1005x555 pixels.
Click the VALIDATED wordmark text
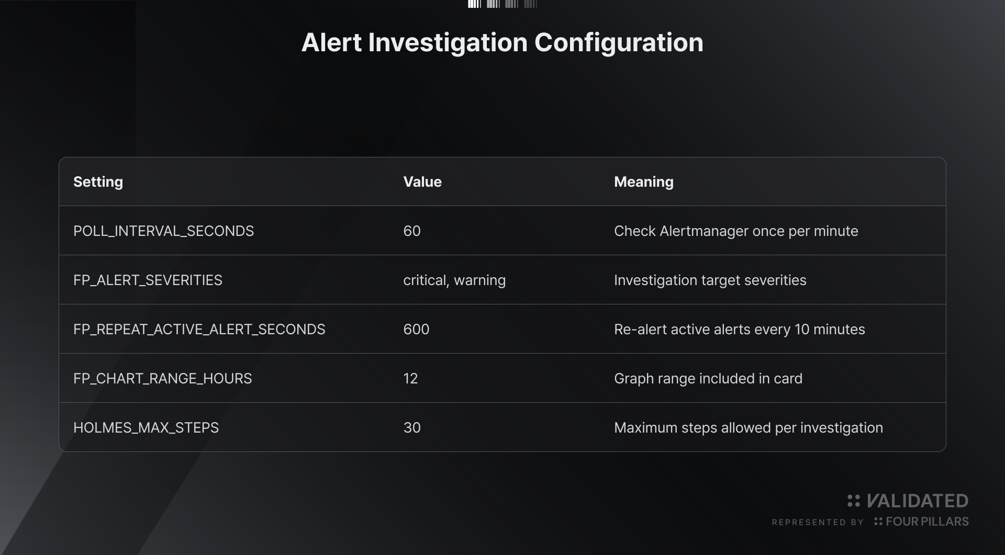(918, 501)
